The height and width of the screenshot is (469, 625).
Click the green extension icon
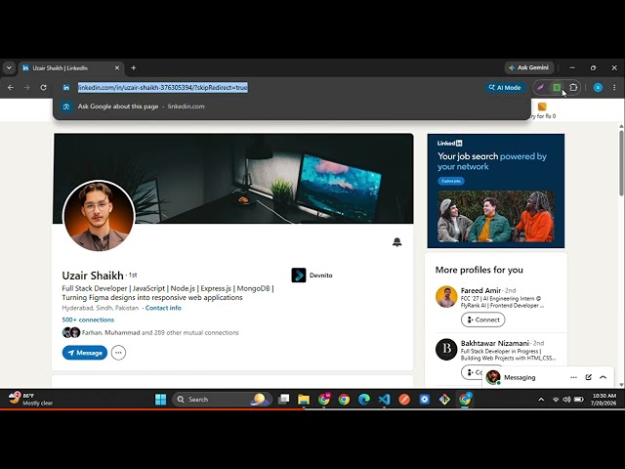(x=557, y=87)
